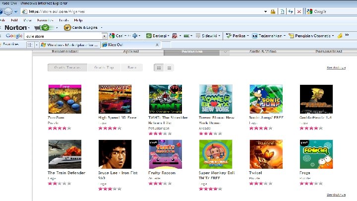
Task: Show more Google toolbar items chevron
Action: (x=347, y=35)
